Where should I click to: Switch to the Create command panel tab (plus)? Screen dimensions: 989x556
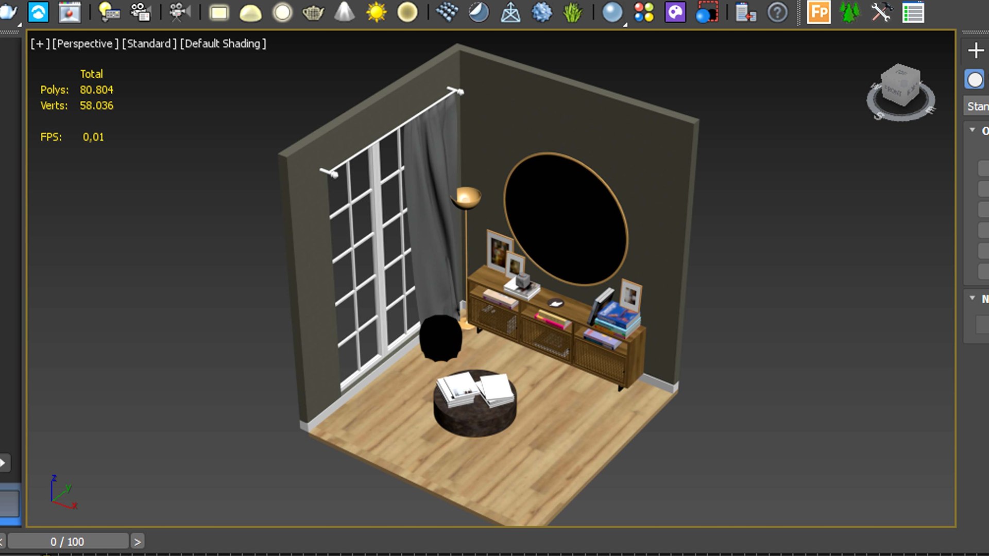click(x=976, y=50)
